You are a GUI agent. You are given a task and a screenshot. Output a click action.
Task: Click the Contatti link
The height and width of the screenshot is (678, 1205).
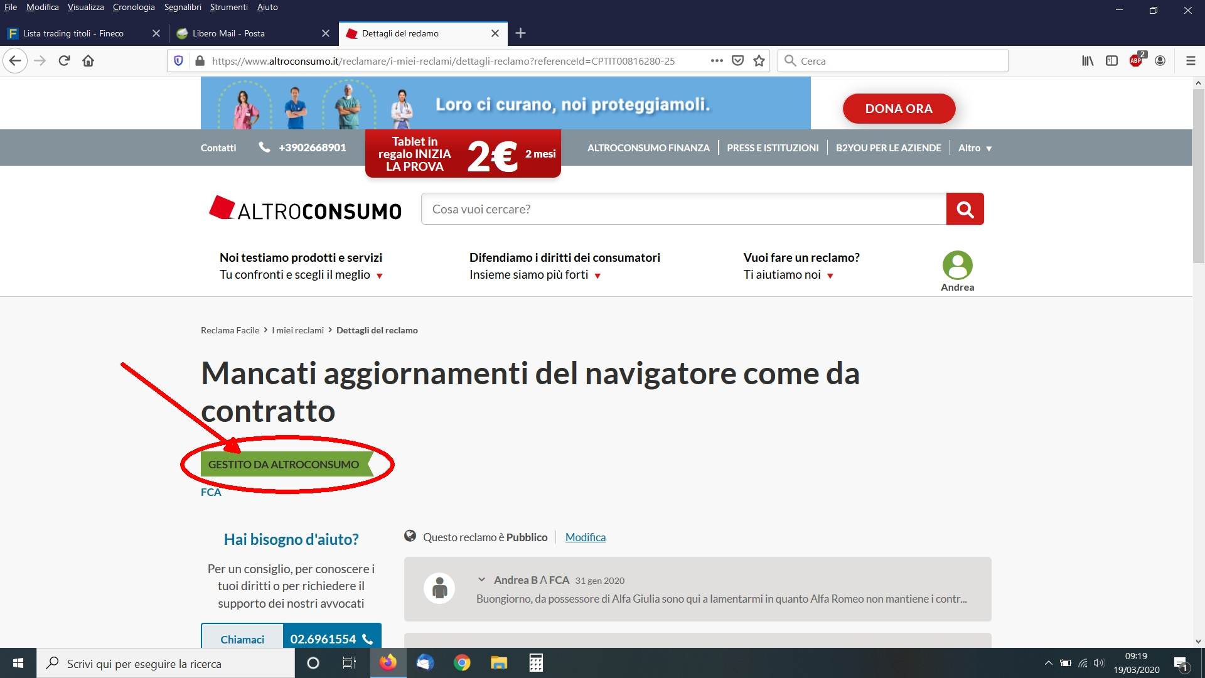pos(218,148)
